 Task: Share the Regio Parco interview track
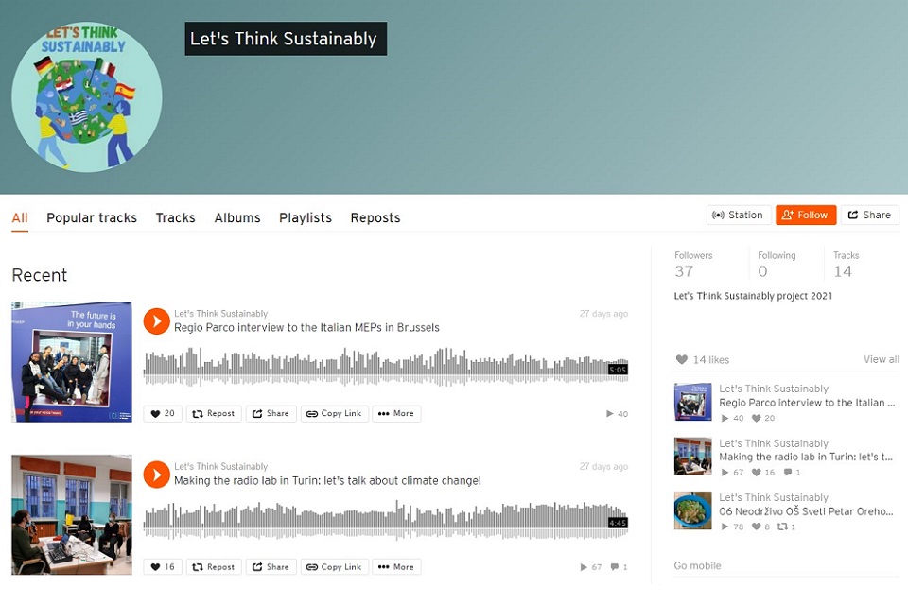click(271, 413)
